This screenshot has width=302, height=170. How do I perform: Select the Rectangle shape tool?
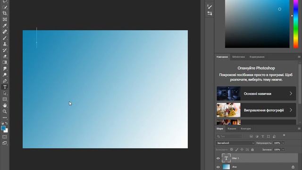pyautogui.click(x=5, y=99)
